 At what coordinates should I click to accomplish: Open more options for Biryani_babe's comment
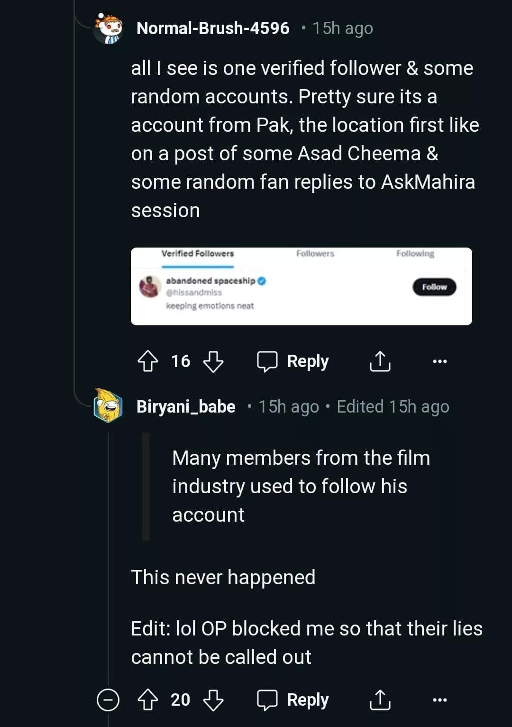pyautogui.click(x=439, y=700)
